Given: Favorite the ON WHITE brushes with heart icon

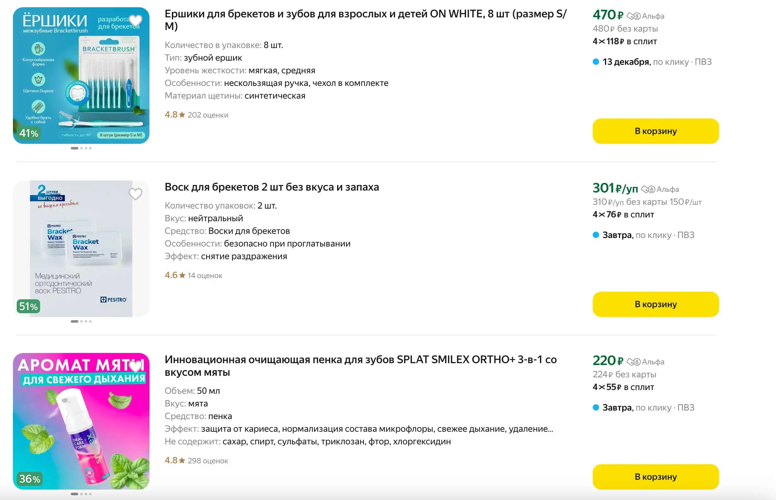Looking at the screenshot, I should (x=135, y=21).
